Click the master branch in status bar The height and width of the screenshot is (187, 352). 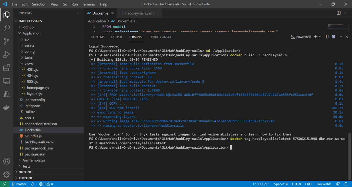tap(19, 184)
